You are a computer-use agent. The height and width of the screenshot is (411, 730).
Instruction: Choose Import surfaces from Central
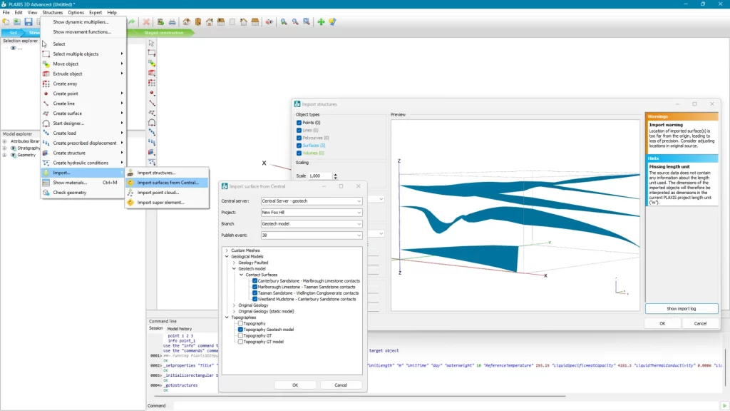click(x=169, y=183)
